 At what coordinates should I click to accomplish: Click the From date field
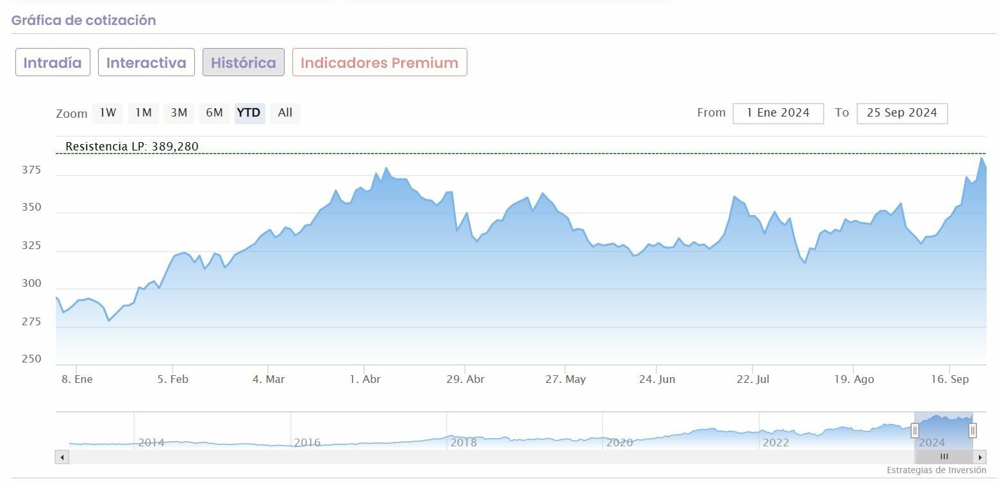pos(778,113)
